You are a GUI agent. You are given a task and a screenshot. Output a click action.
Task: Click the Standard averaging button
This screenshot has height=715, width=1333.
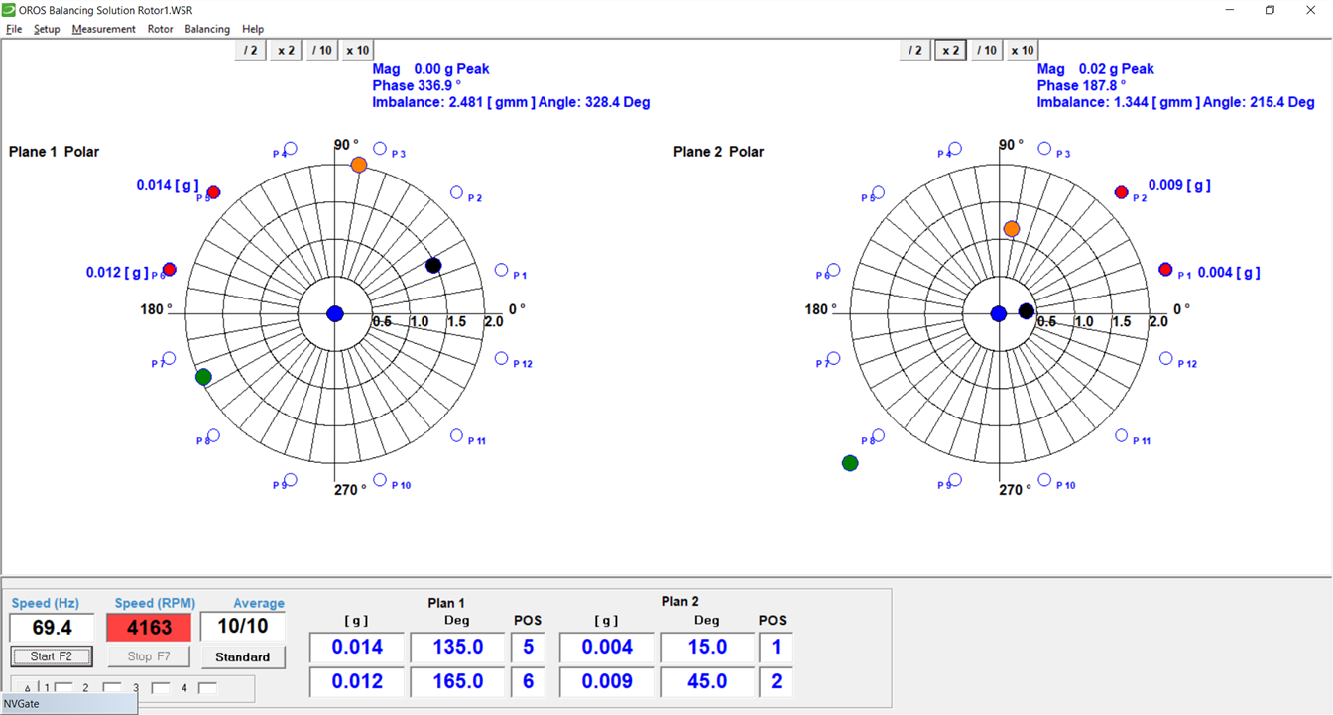[x=242, y=656]
